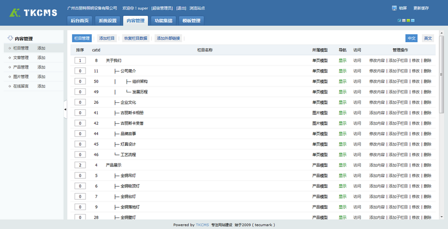448x229 pixels.
Task: Open the 后台首页 tab
Action: (x=80, y=21)
